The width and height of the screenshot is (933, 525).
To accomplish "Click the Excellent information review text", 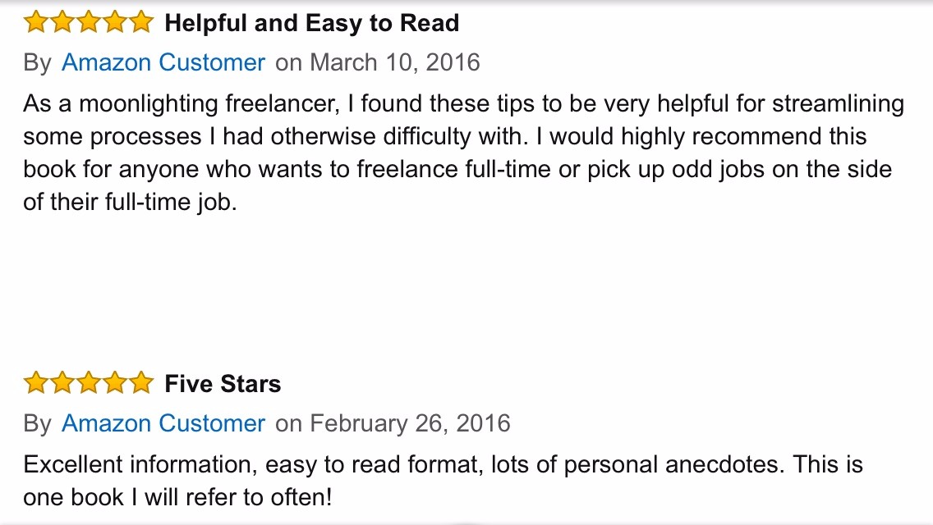I will 443,481.
